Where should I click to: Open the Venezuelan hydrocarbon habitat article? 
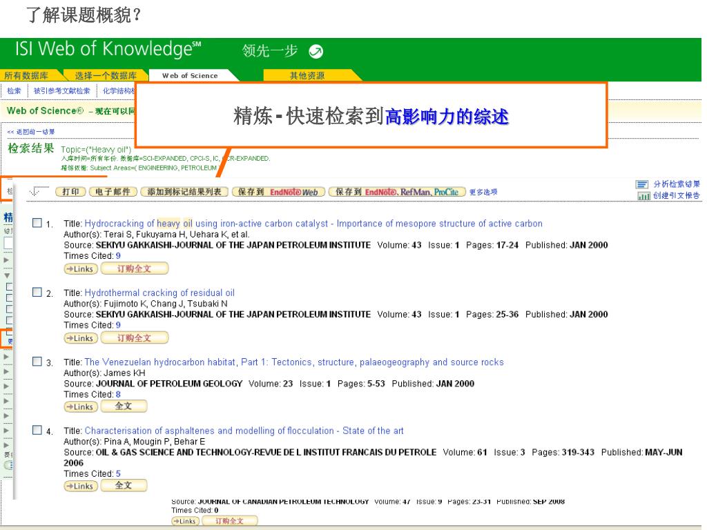293,362
